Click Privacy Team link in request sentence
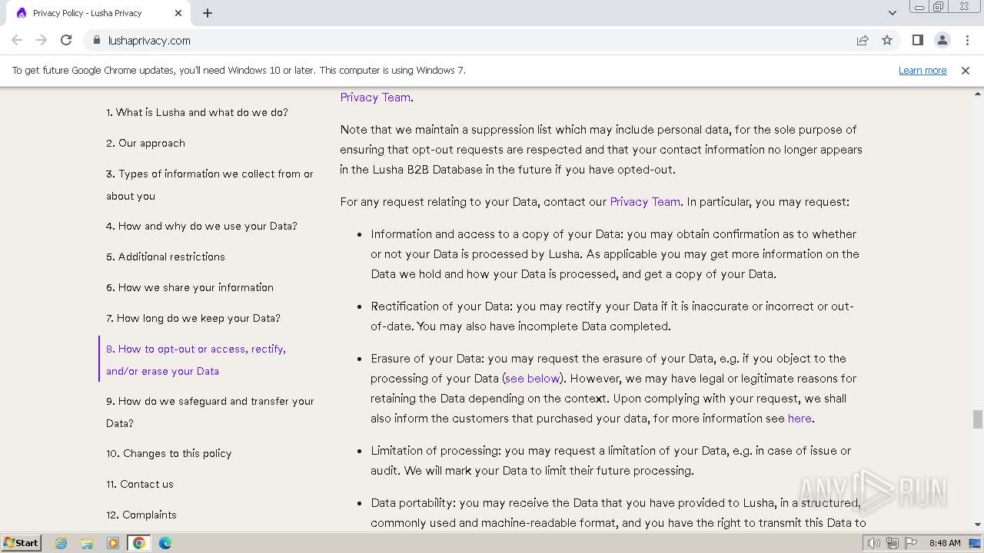This screenshot has height=553, width=984. [645, 202]
